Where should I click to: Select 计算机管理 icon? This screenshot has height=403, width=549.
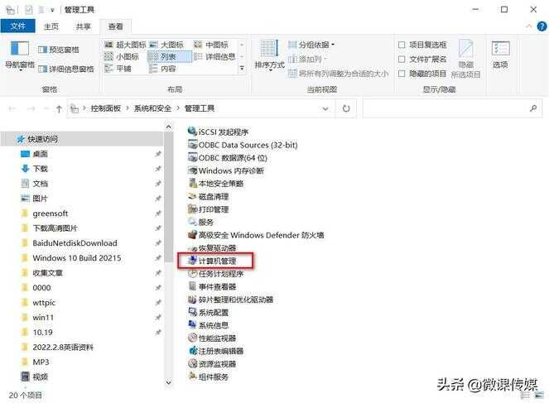192,261
